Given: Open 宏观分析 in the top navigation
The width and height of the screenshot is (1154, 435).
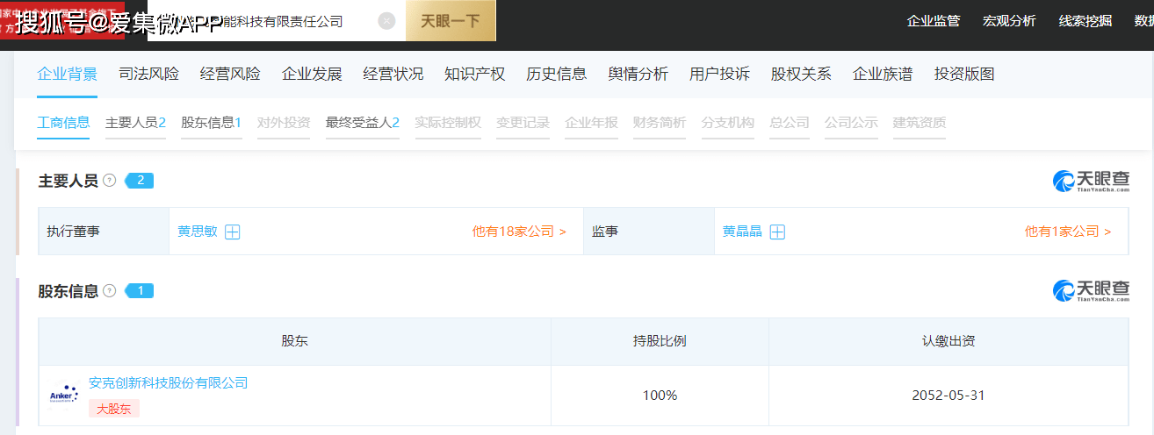Looking at the screenshot, I should point(1009,21).
